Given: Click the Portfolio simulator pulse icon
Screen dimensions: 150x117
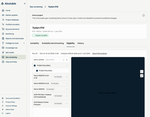Looking at the screenshot, I should [x=3, y=25].
